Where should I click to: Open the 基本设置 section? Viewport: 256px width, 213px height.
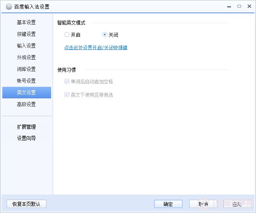[x=26, y=22]
